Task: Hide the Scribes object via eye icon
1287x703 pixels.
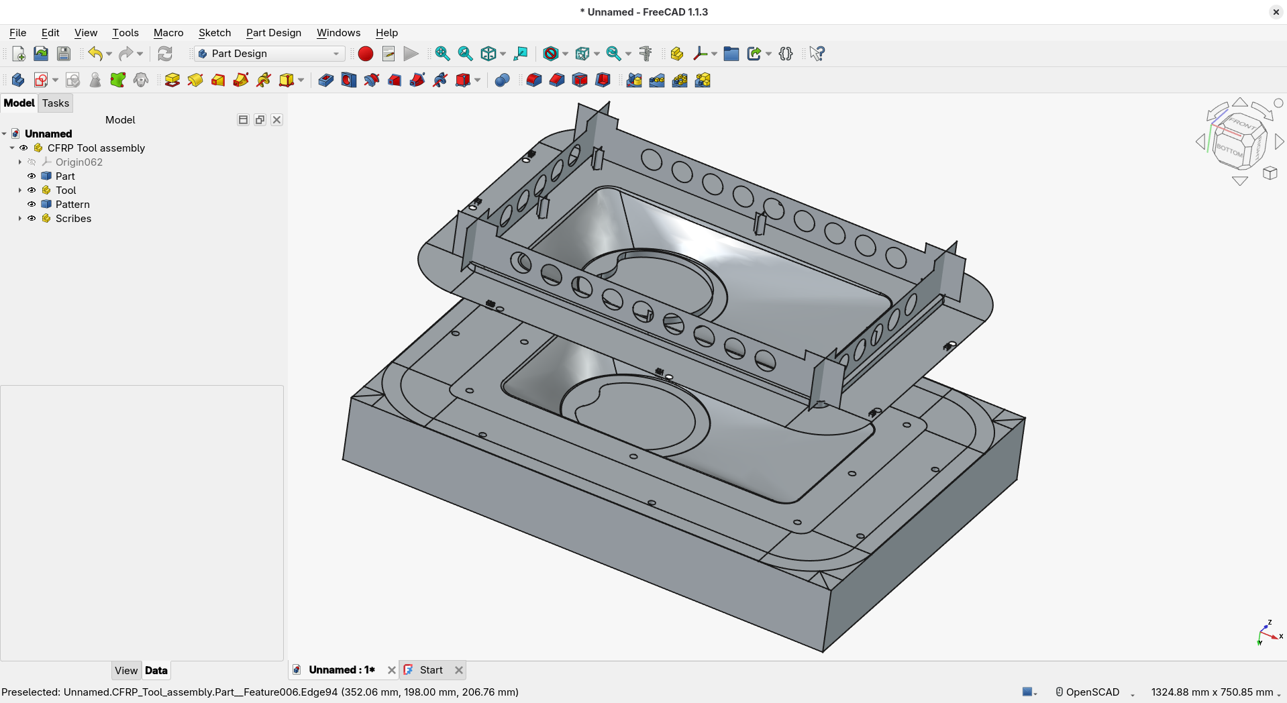Action: 32,218
